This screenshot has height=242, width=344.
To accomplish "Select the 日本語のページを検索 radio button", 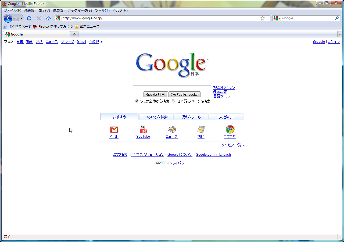I will point(173,101).
